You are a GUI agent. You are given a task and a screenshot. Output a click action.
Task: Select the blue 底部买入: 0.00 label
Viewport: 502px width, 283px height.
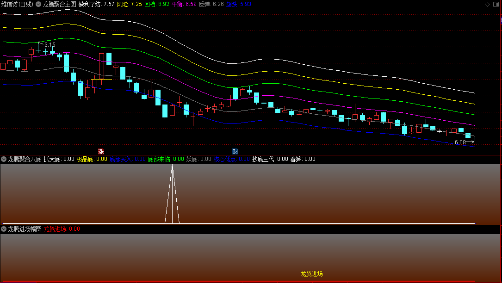[127, 159]
